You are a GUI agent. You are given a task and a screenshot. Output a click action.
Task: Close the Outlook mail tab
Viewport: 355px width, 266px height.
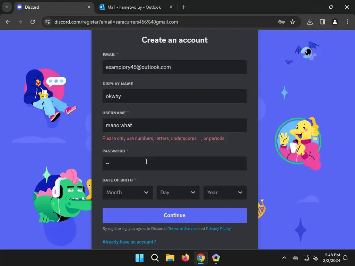171,7
